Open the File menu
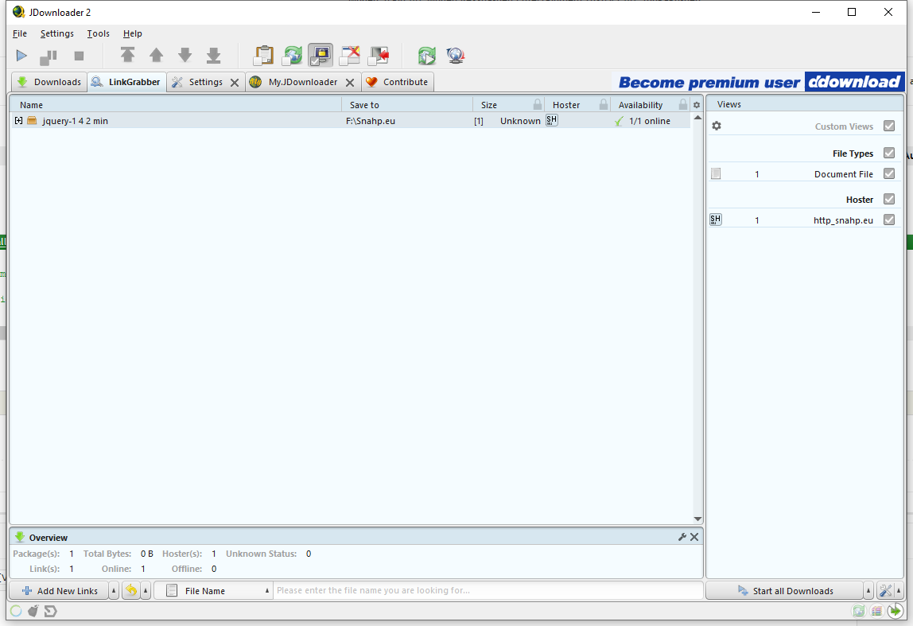 coord(20,33)
